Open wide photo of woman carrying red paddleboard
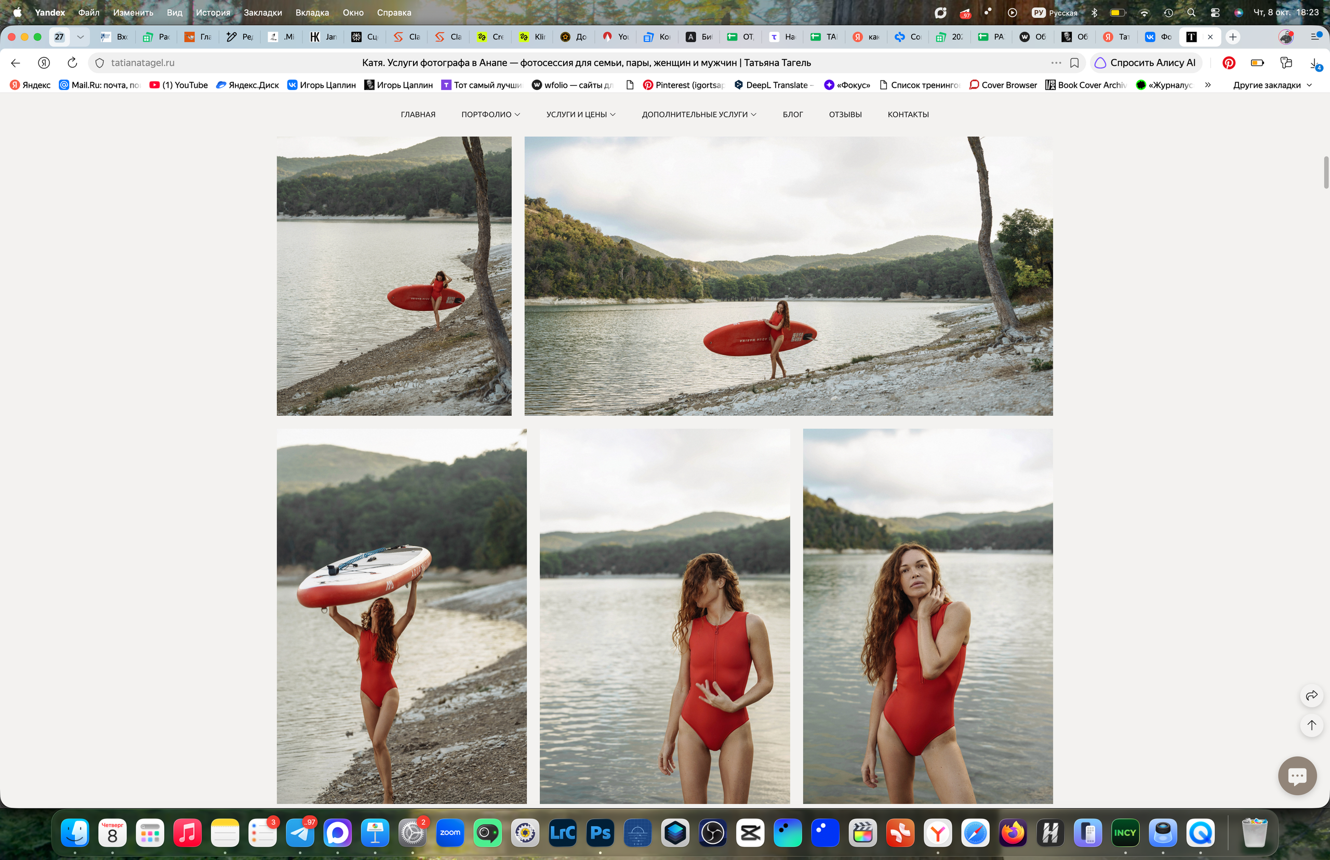The height and width of the screenshot is (860, 1330). coord(789,276)
